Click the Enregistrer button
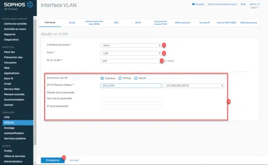The height and width of the screenshot is (165, 268). click(53, 160)
